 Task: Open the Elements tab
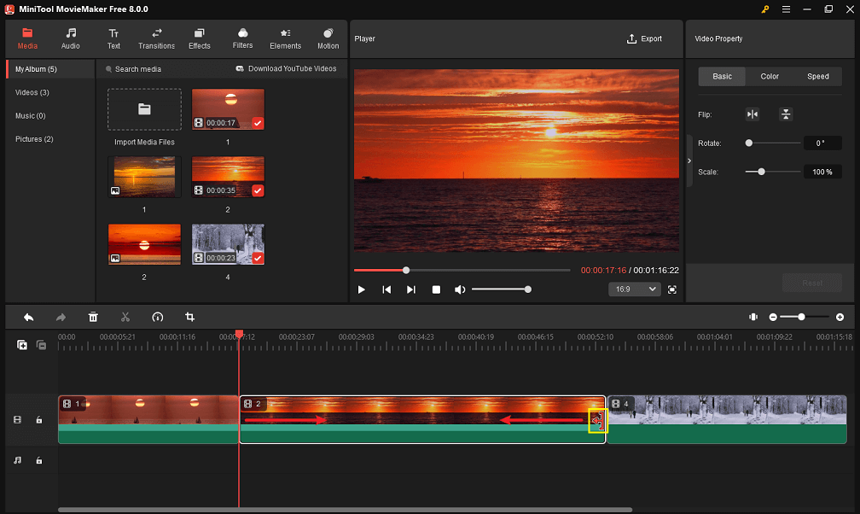click(285, 39)
